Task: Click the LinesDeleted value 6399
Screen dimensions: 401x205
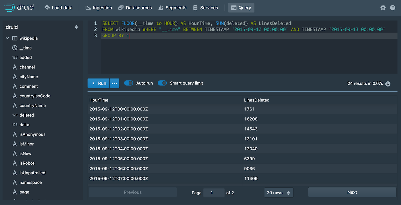Action: [250, 159]
